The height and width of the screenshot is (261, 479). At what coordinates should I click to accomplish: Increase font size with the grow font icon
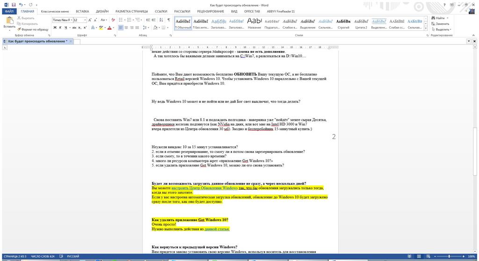(x=90, y=20)
